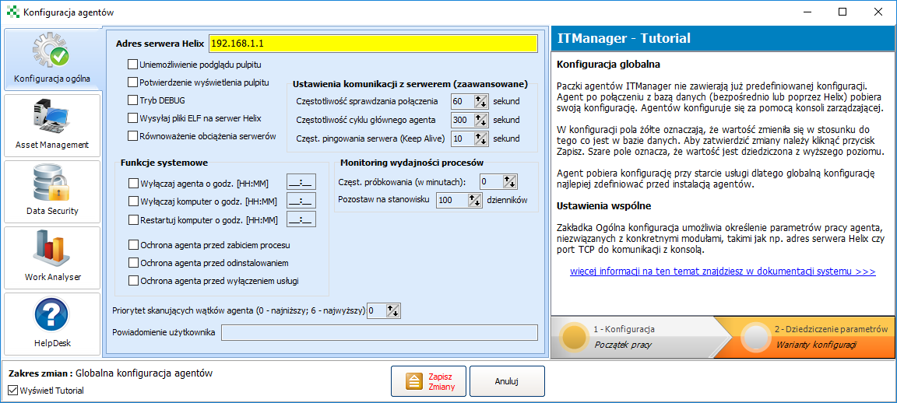This screenshot has height=403, width=897.
Task: Click the Restartuj komputer time field
Action: 301,219
